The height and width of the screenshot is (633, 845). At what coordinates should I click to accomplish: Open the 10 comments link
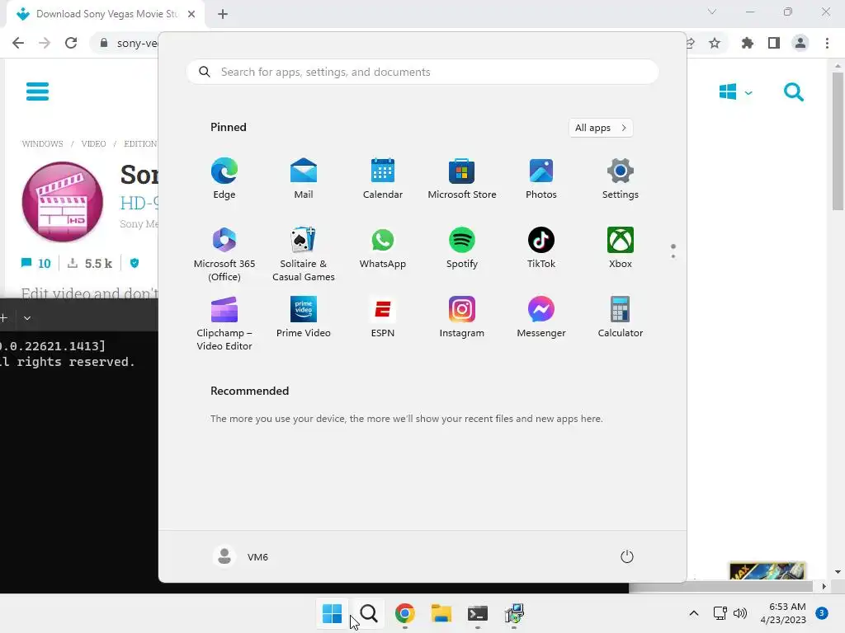[35, 263]
